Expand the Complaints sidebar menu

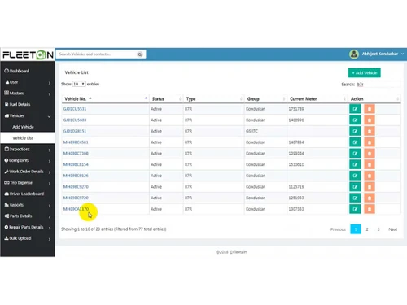pos(28,160)
